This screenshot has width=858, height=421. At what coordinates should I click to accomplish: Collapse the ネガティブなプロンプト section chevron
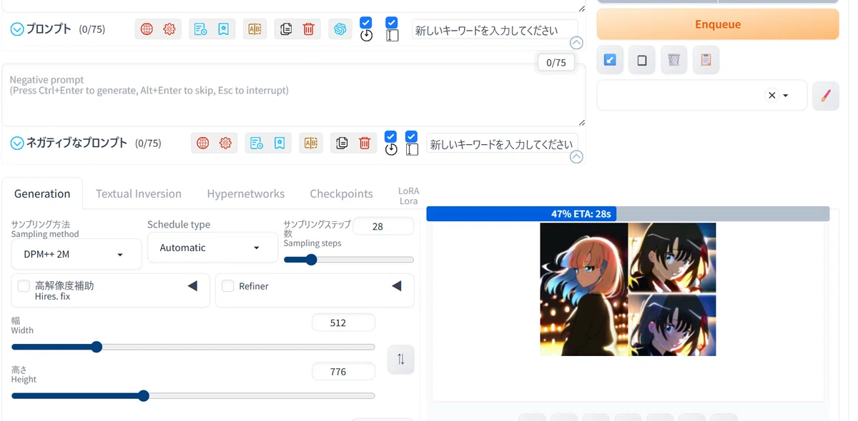[17, 143]
